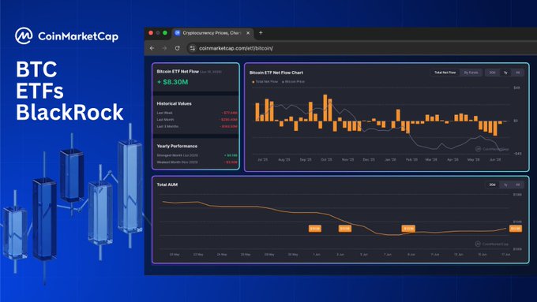
Task: Set Net Flow Chart range to All
Action: (x=518, y=73)
